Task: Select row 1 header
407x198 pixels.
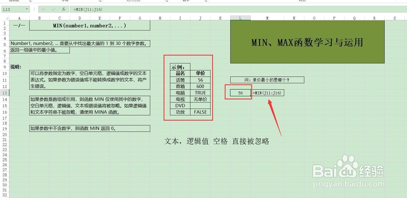Action: [x=4, y=23]
